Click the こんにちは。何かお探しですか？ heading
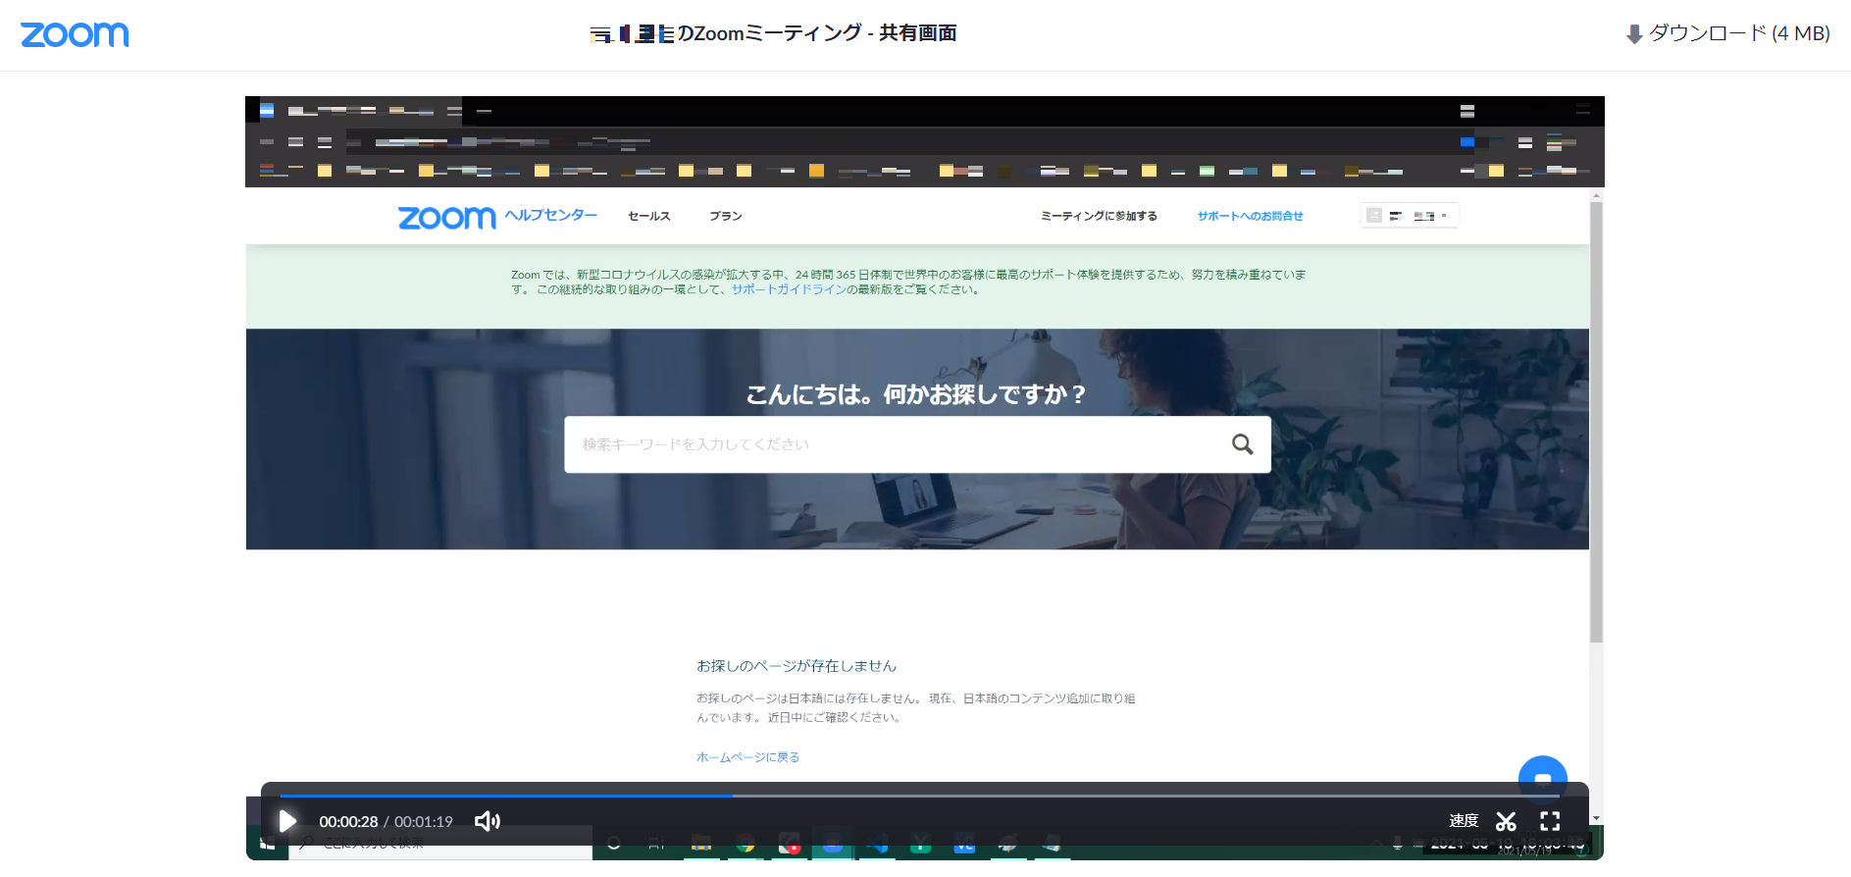Screen dimensions: 1851x877 point(916,394)
